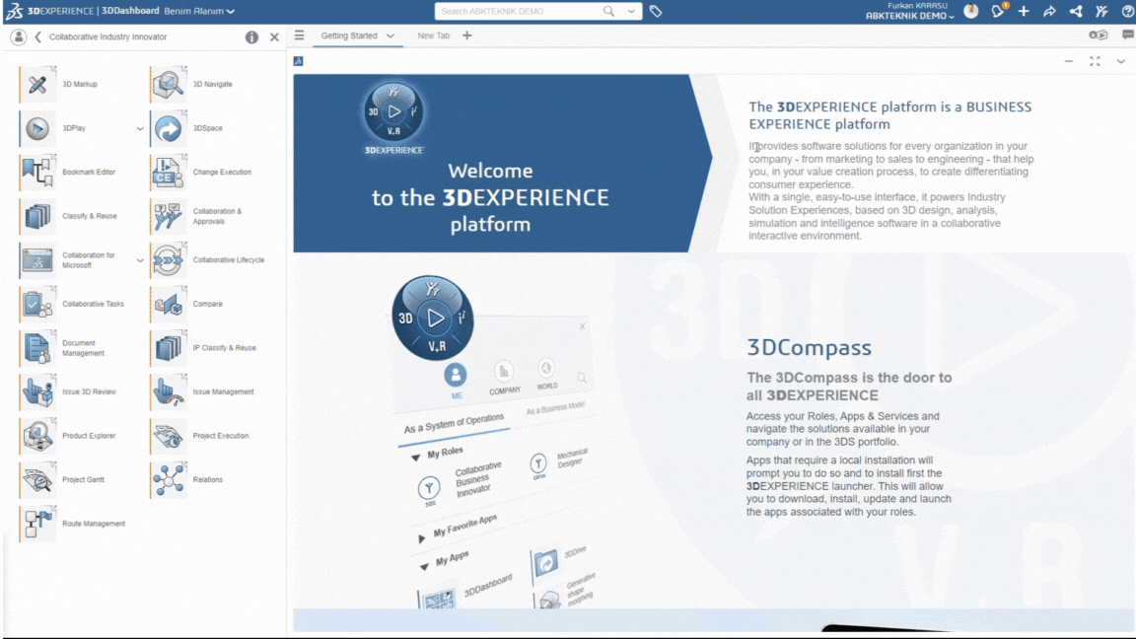The image size is (1136, 639).
Task: Click the Issue Management app icon
Action: point(169,392)
